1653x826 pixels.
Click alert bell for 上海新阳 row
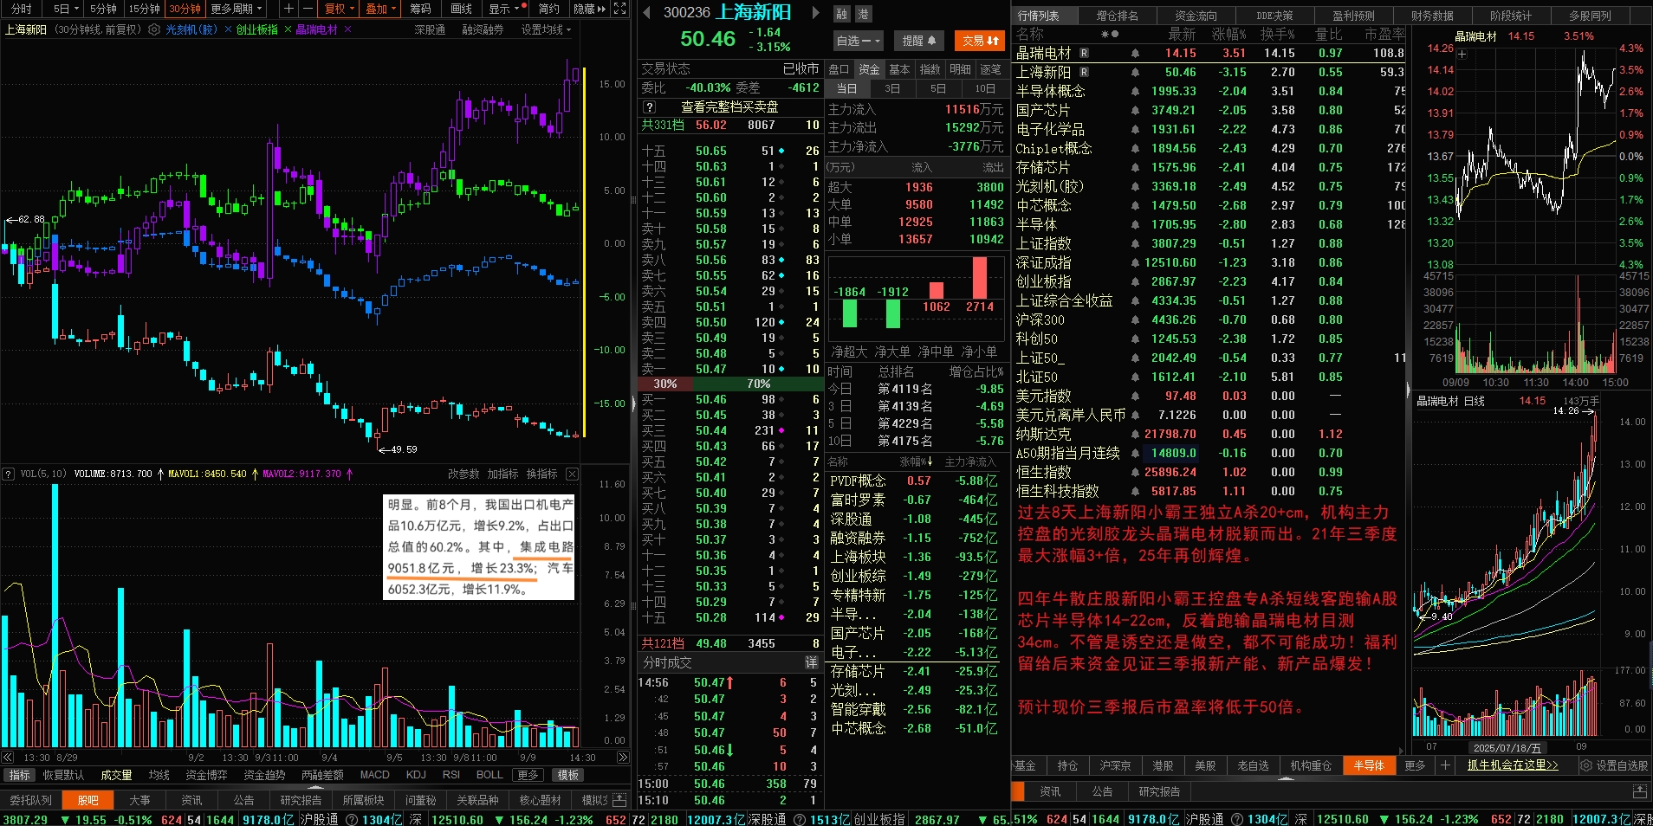(x=1135, y=73)
